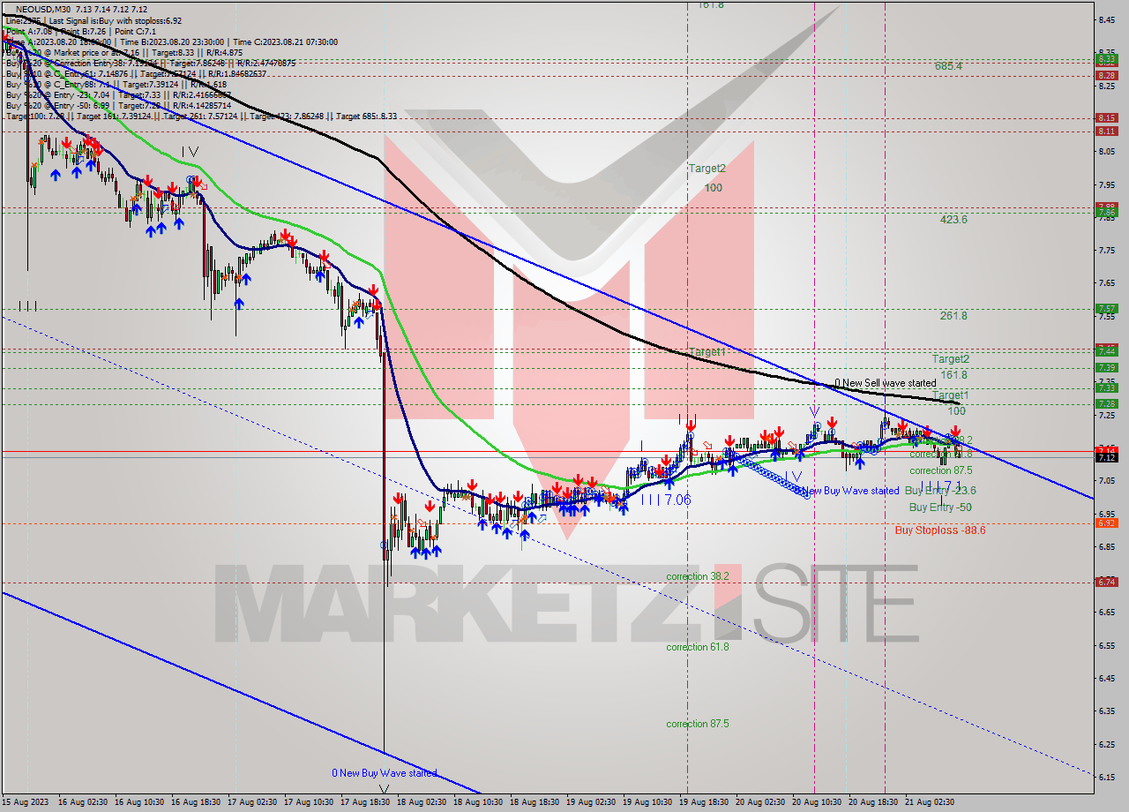
Task: Click the 7.33 green price tag
Action: pos(1106,387)
